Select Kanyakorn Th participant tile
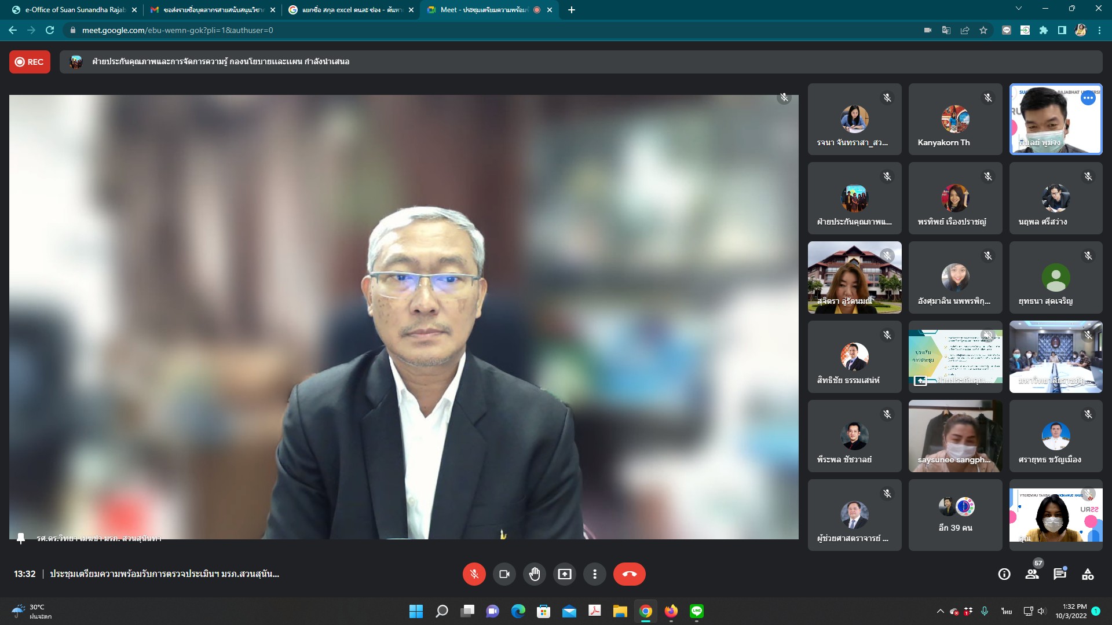The image size is (1112, 625). [x=955, y=119]
